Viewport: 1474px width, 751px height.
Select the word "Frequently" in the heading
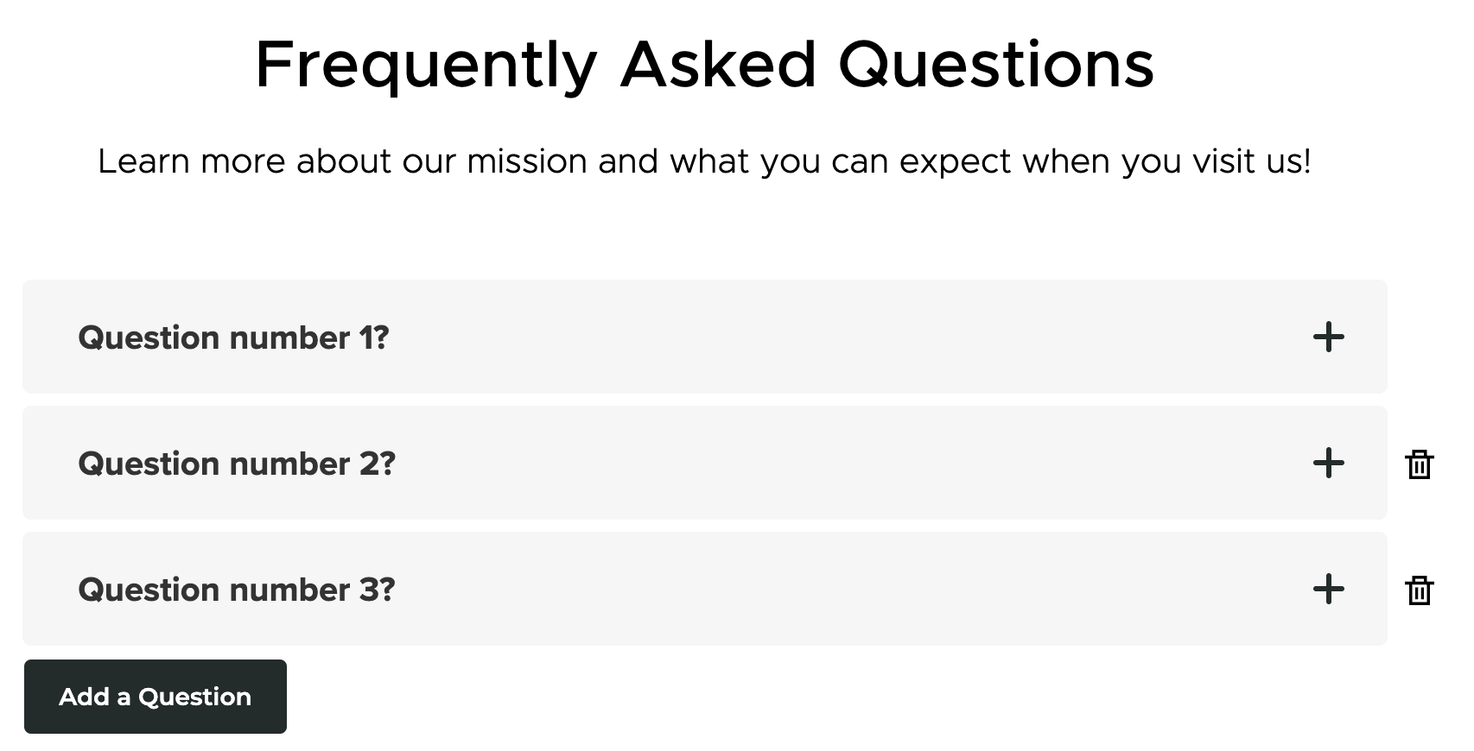[426, 66]
